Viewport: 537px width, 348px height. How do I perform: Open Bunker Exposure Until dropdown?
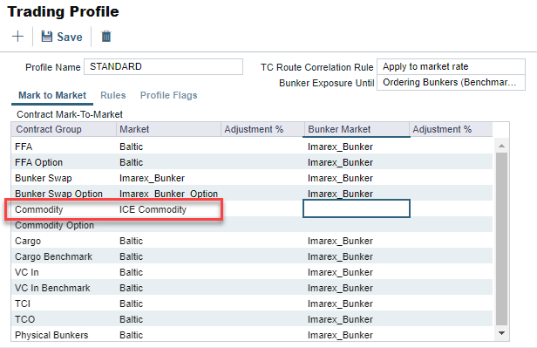tap(451, 83)
